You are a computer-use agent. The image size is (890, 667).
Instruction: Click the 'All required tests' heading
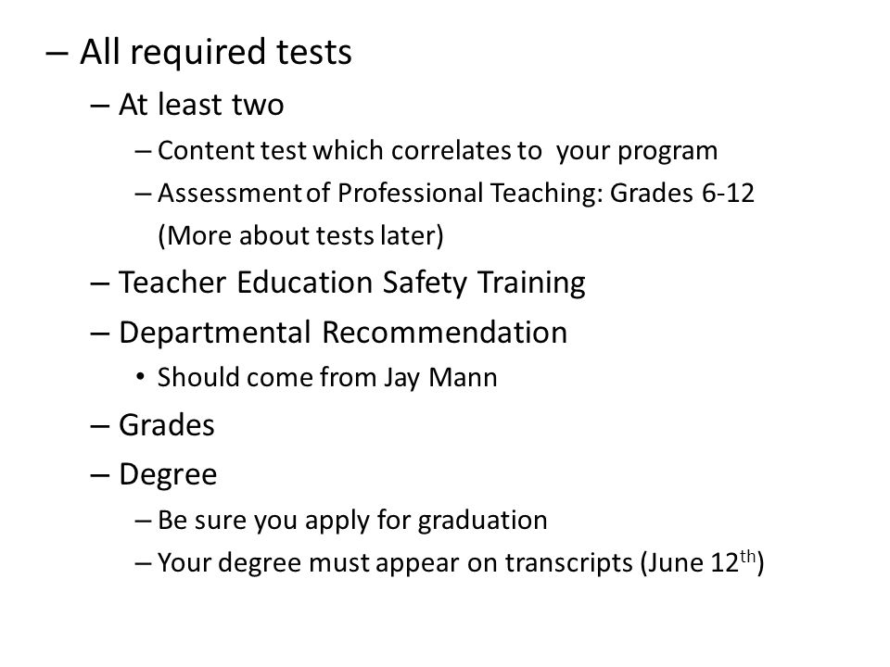(x=216, y=52)
